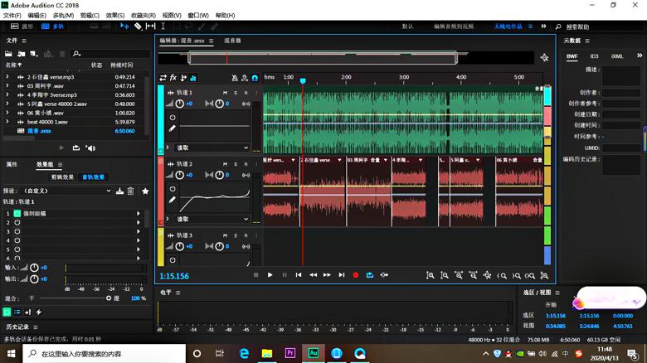647x363 pixels.
Task: Click the 音轨效果 button
Action: [x=93, y=177]
